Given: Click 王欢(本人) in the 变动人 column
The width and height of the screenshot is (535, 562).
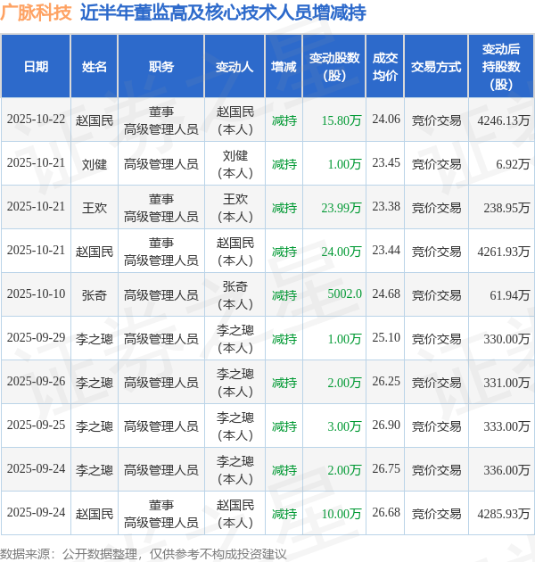Looking at the screenshot, I should click(x=235, y=208).
